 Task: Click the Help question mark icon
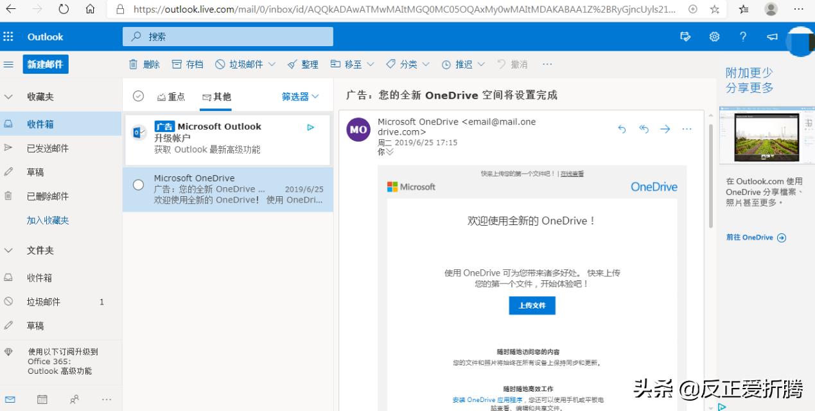pos(743,37)
